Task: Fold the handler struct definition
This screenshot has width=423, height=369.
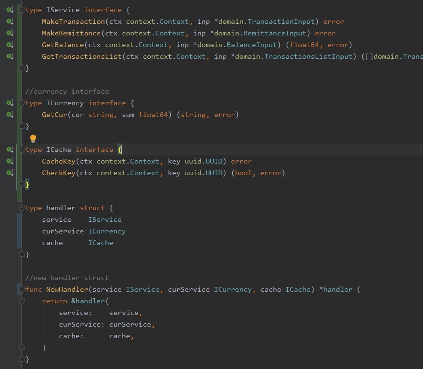Action: [22, 208]
